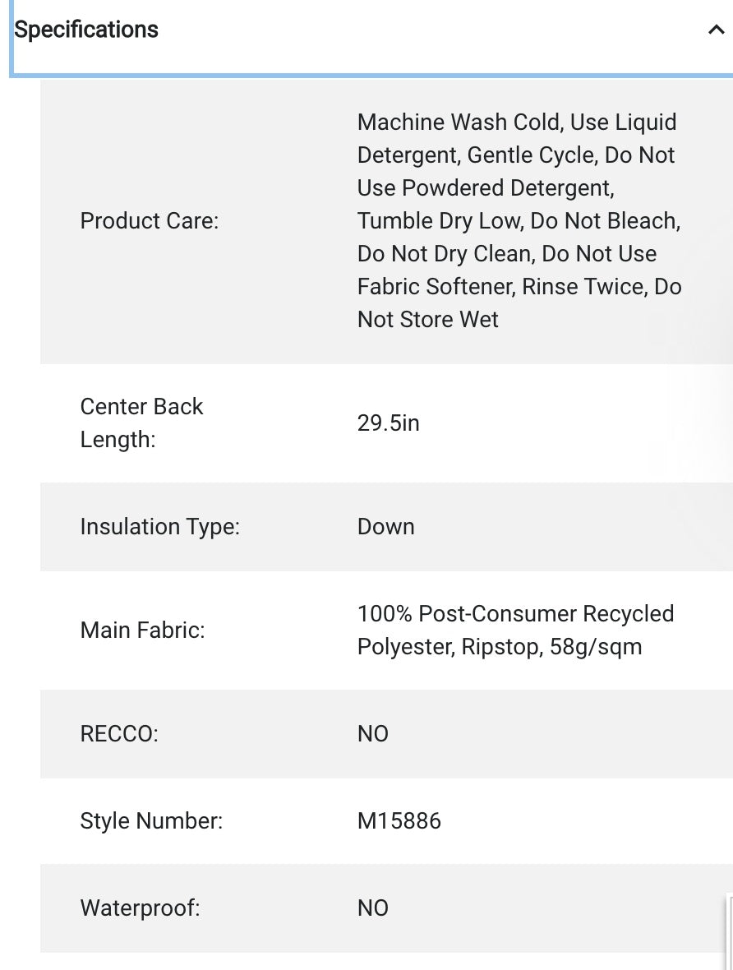The height and width of the screenshot is (970, 733).
Task: Click the Insulation Type label
Action: (x=160, y=527)
